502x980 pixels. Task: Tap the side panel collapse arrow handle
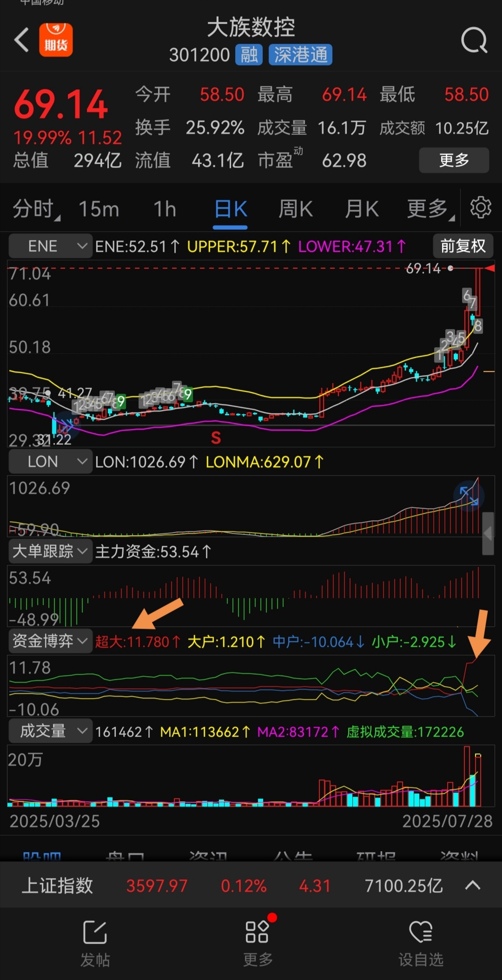point(488,534)
